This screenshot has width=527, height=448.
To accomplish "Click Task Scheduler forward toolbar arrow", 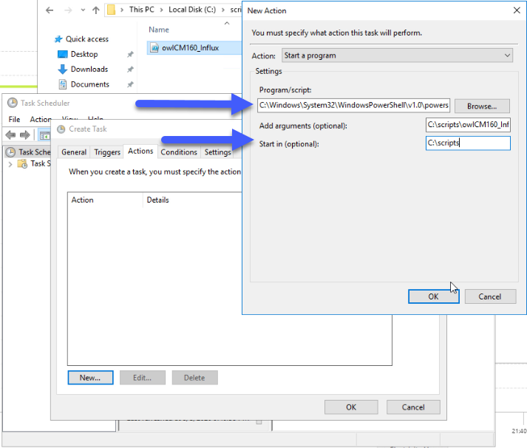I will 25,135.
